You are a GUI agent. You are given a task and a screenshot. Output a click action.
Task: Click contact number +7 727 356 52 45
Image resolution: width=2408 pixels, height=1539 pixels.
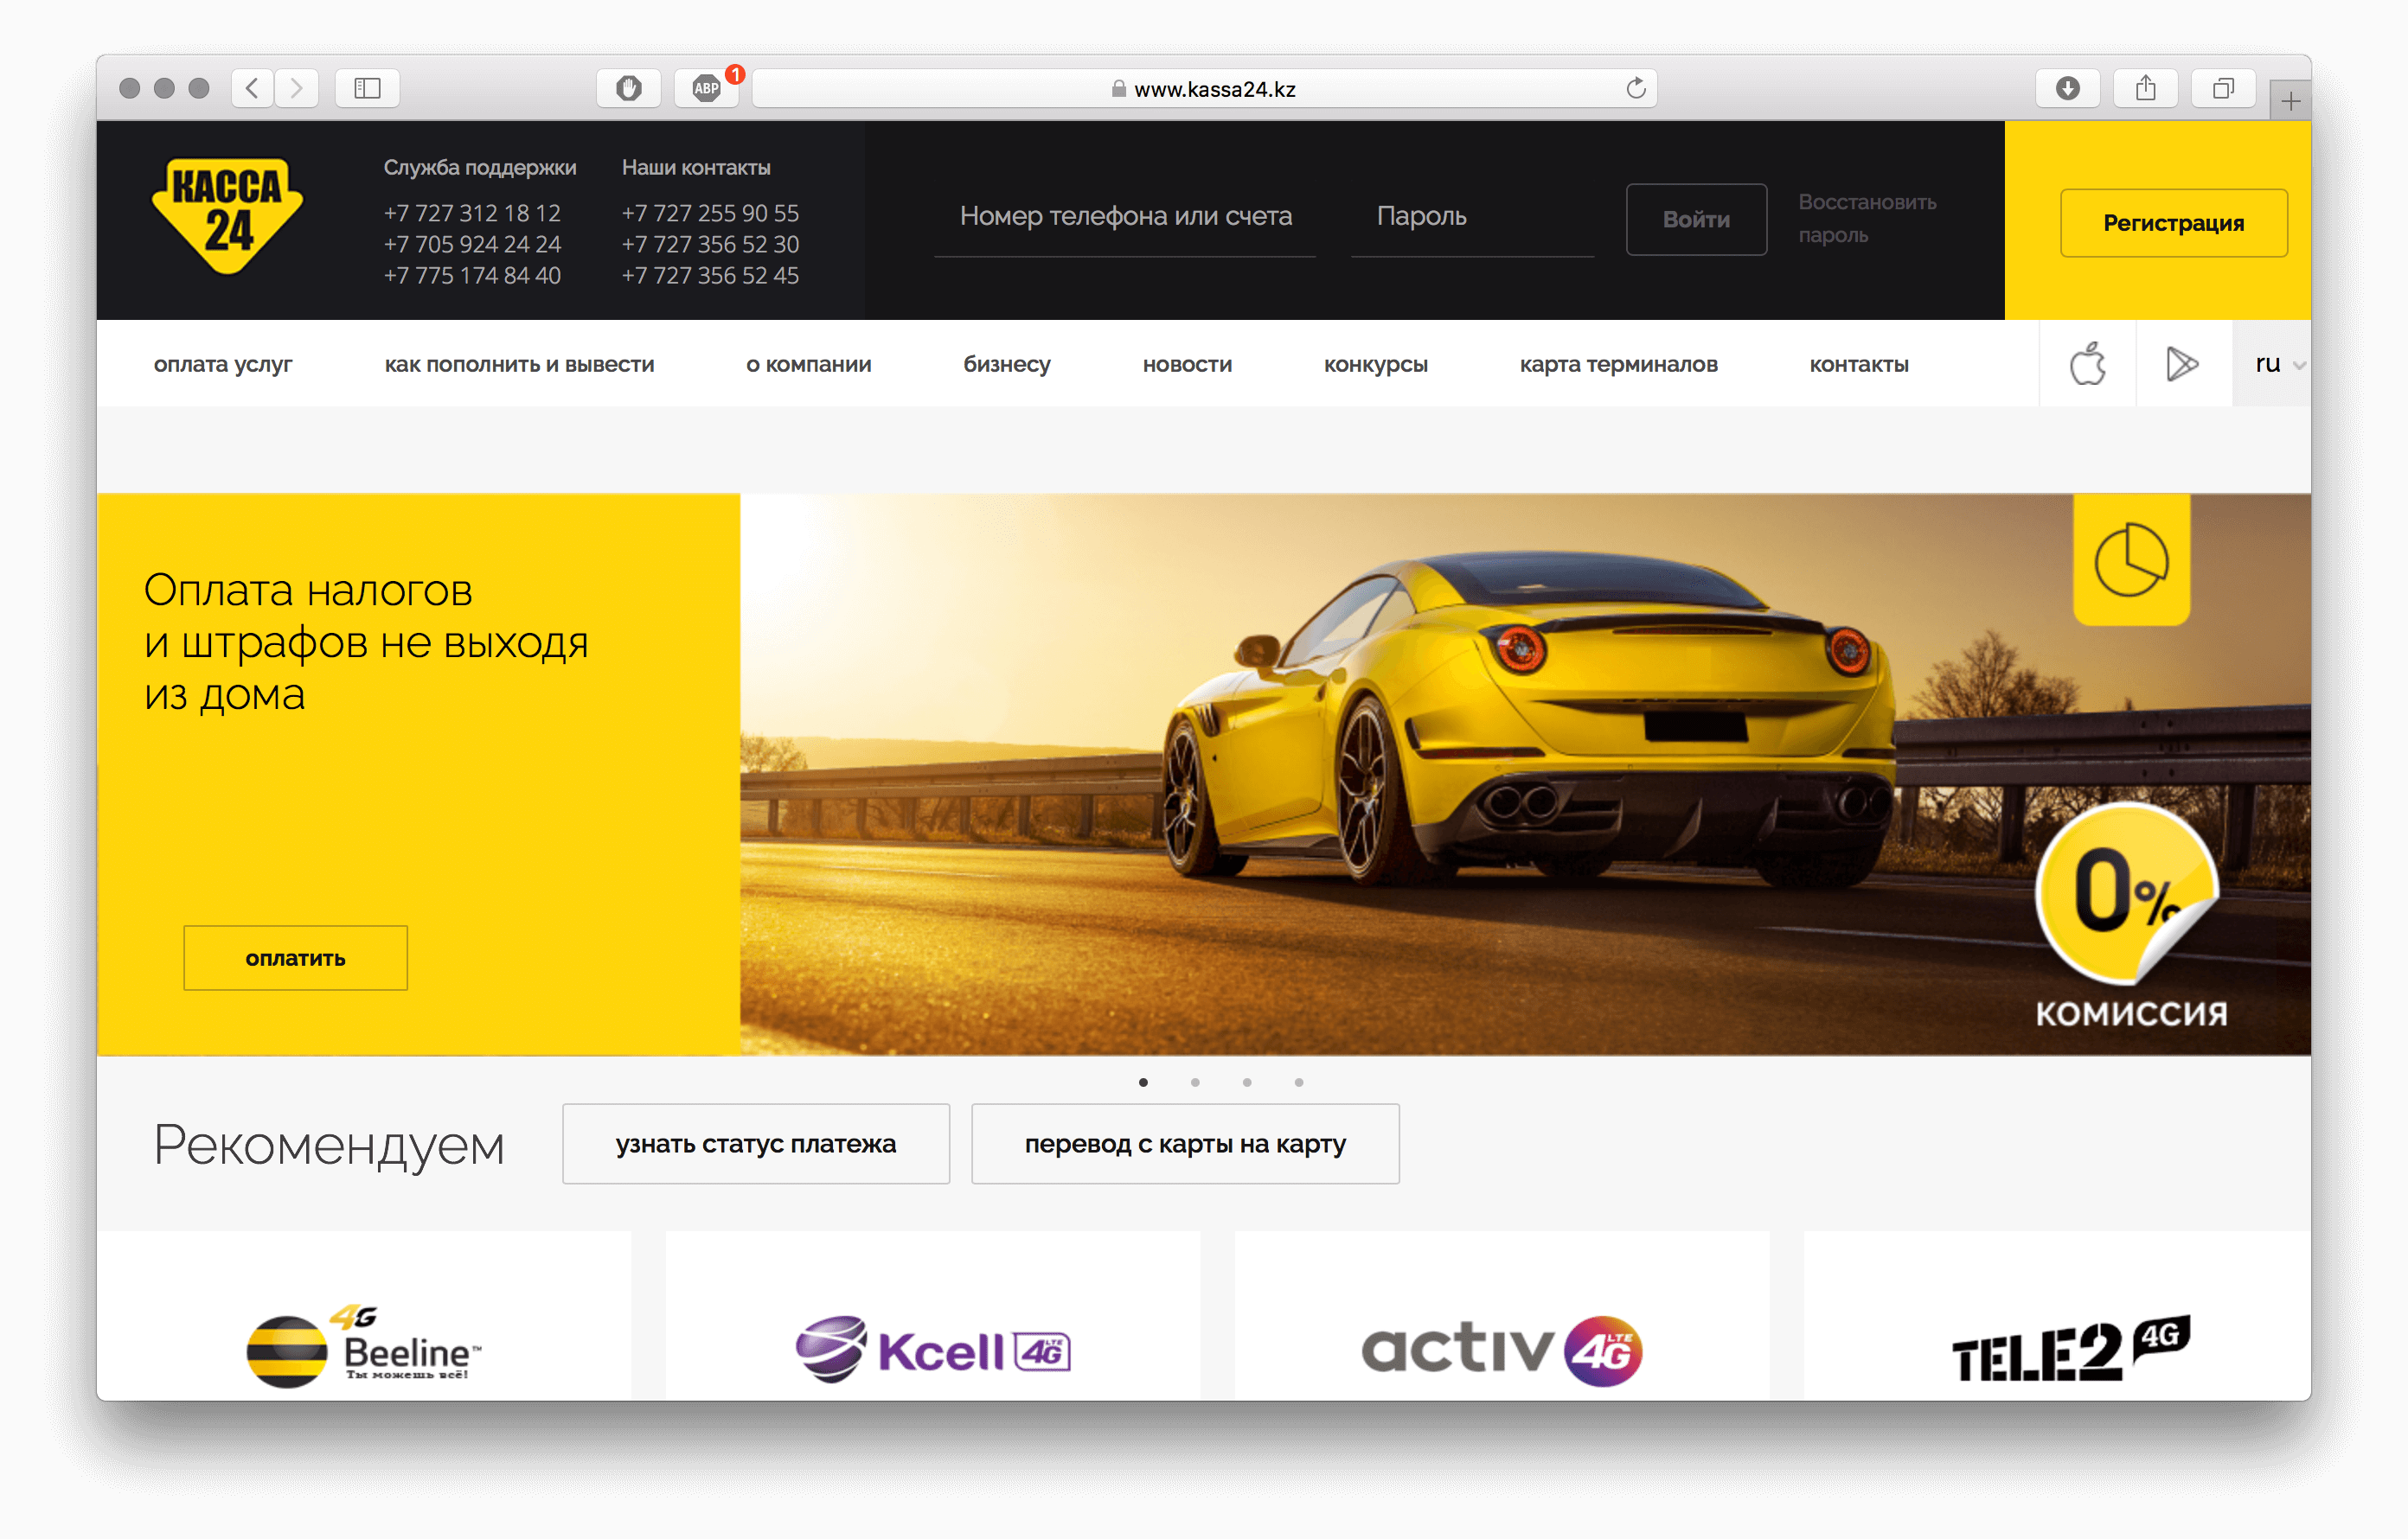click(x=710, y=275)
